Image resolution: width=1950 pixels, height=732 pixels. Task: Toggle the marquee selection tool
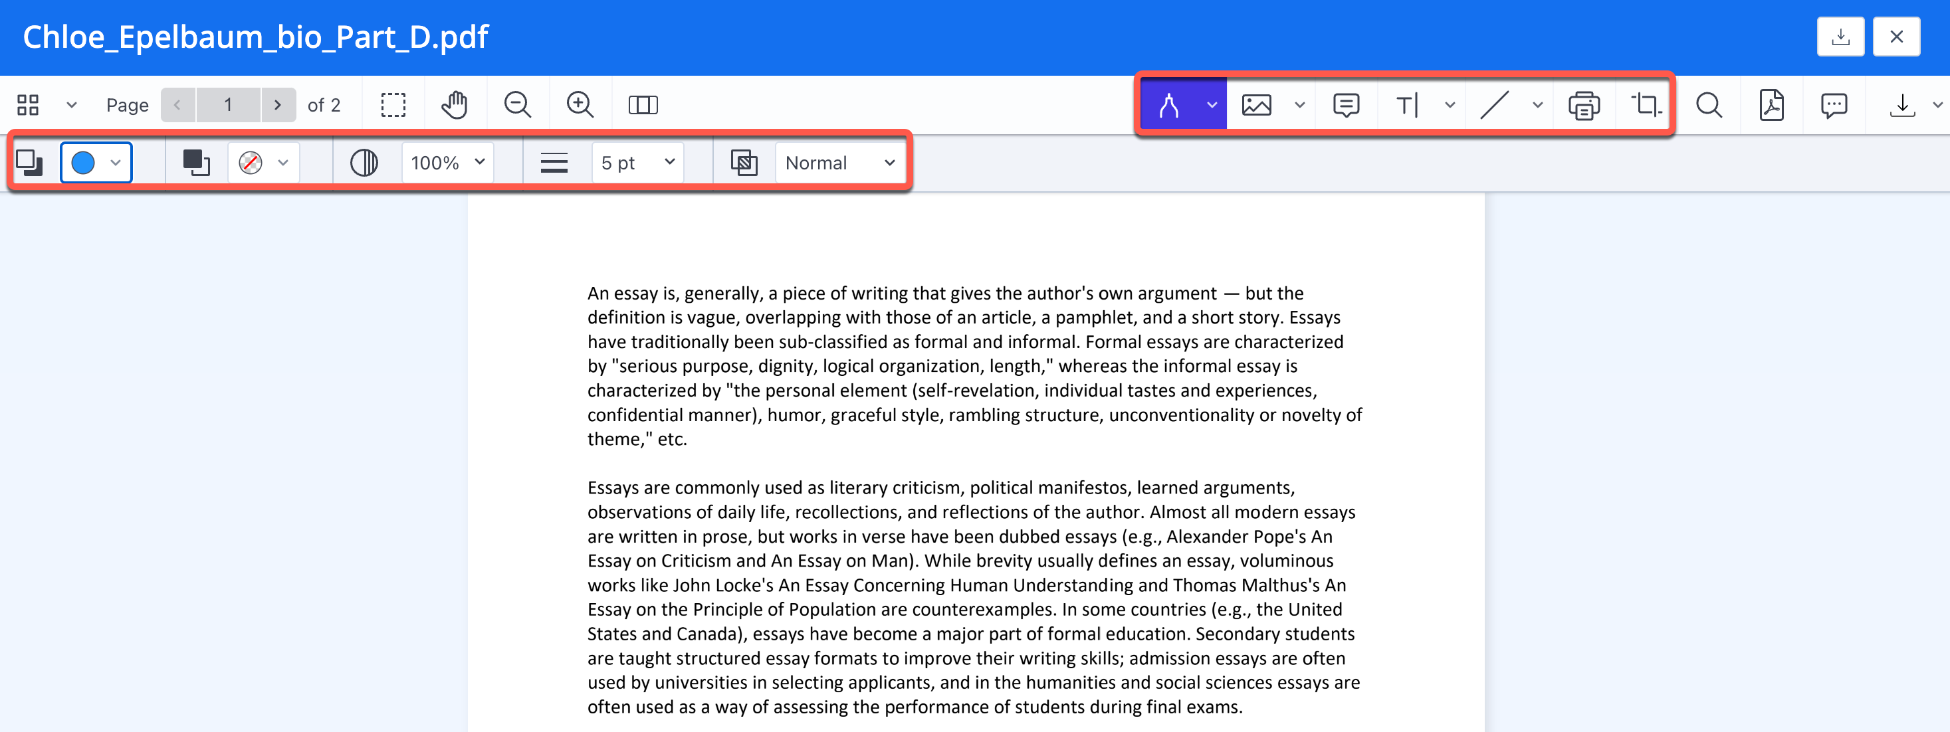(x=393, y=105)
